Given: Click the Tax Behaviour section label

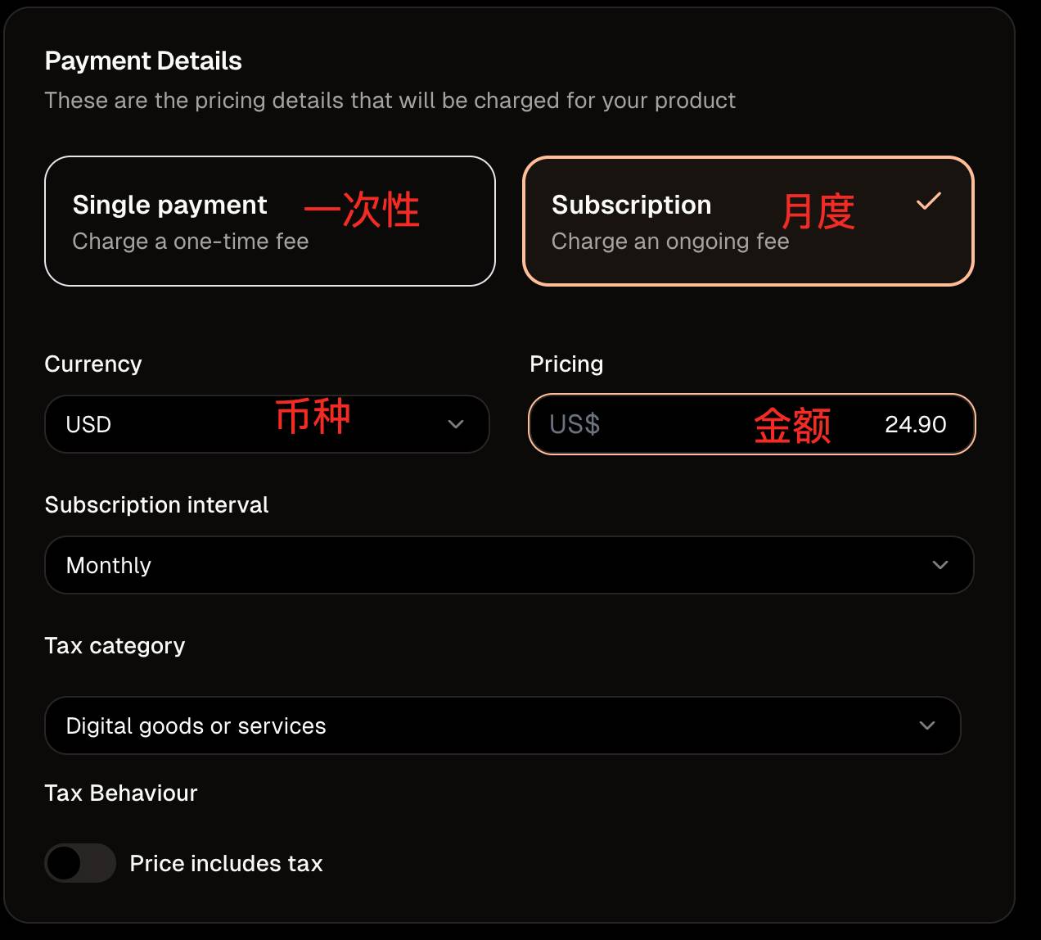Looking at the screenshot, I should tap(121, 793).
